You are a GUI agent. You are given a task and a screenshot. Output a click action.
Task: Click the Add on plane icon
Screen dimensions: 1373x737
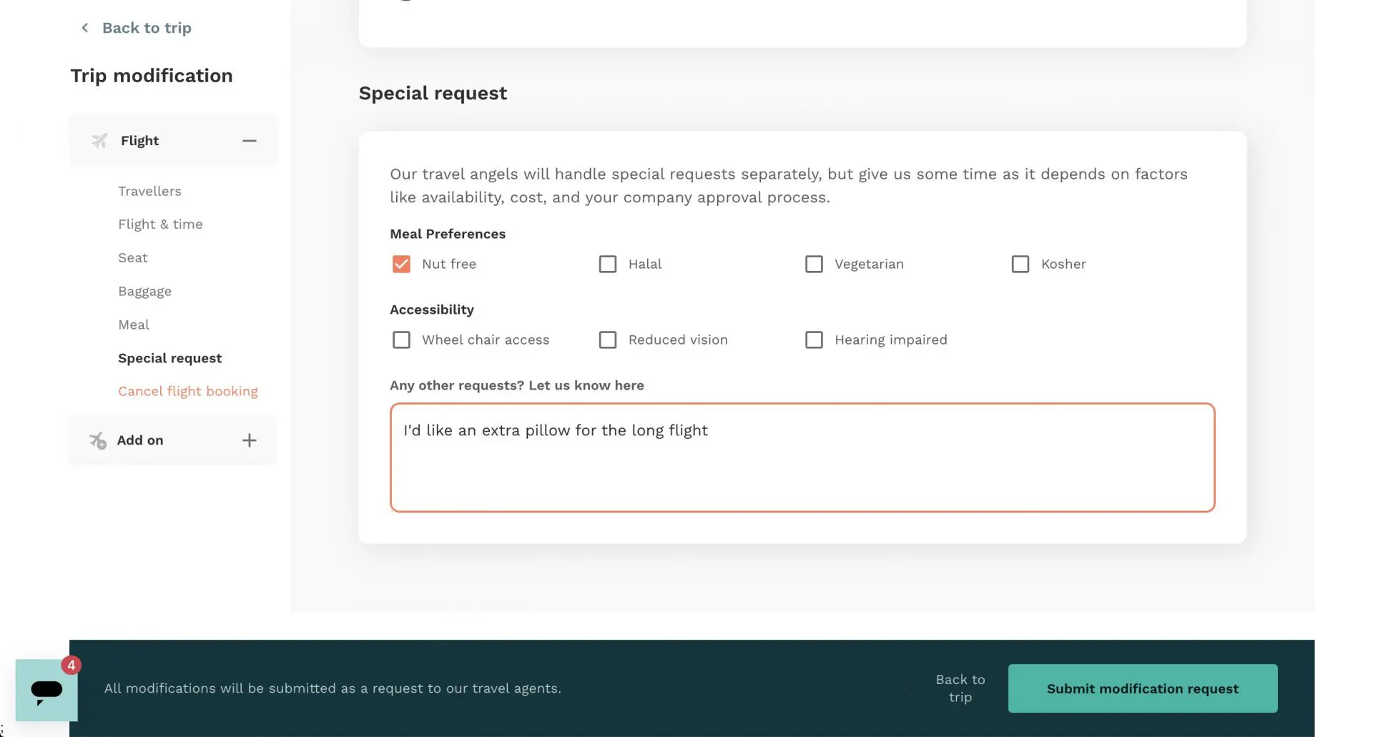click(x=98, y=440)
